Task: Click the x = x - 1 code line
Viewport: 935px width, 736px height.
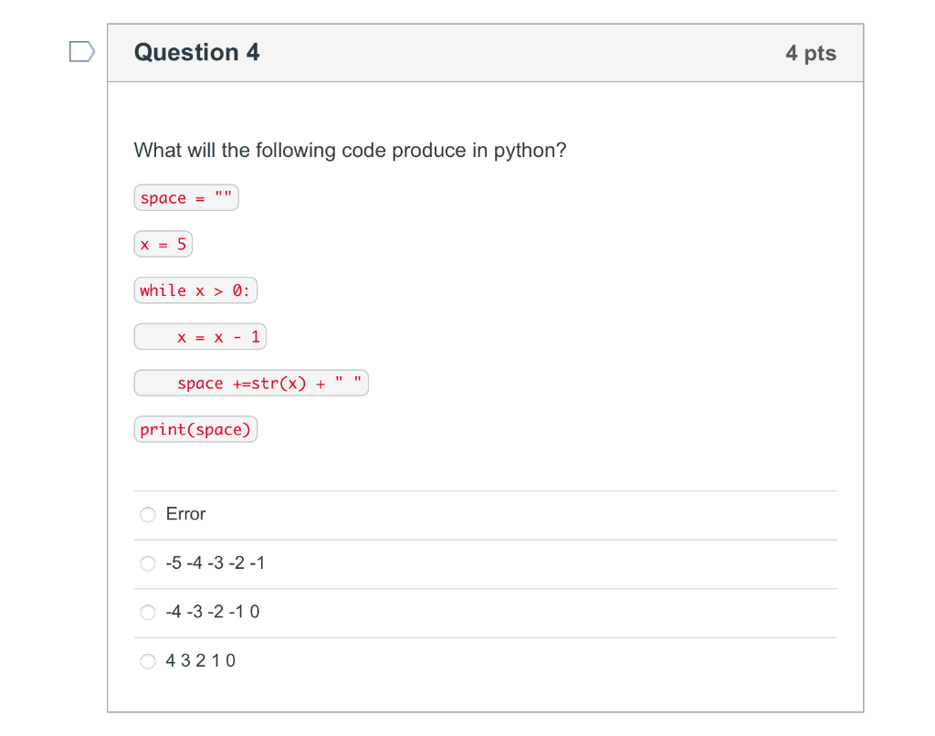Action: [200, 336]
